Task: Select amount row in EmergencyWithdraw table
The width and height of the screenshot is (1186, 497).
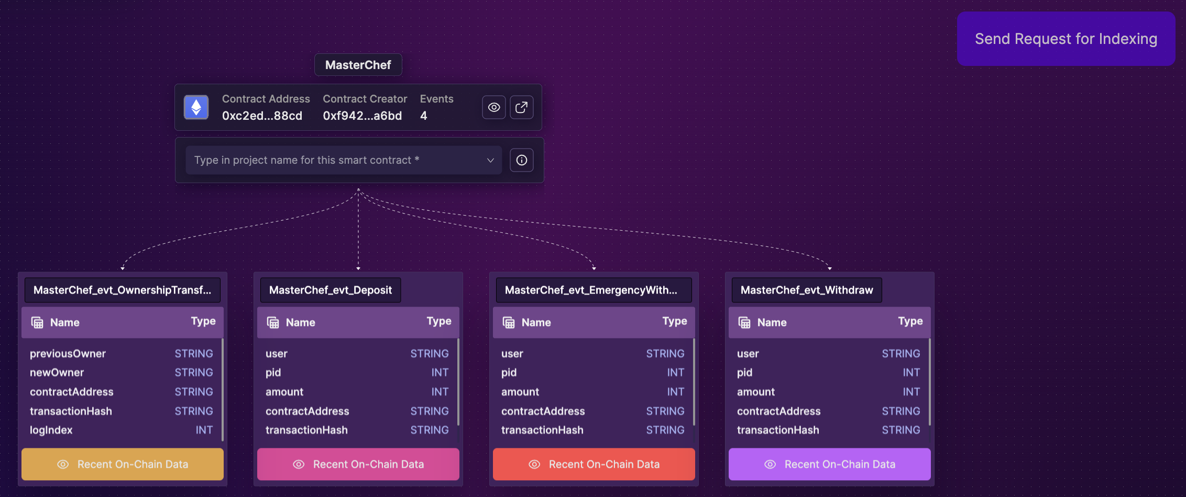Action: coord(593,392)
